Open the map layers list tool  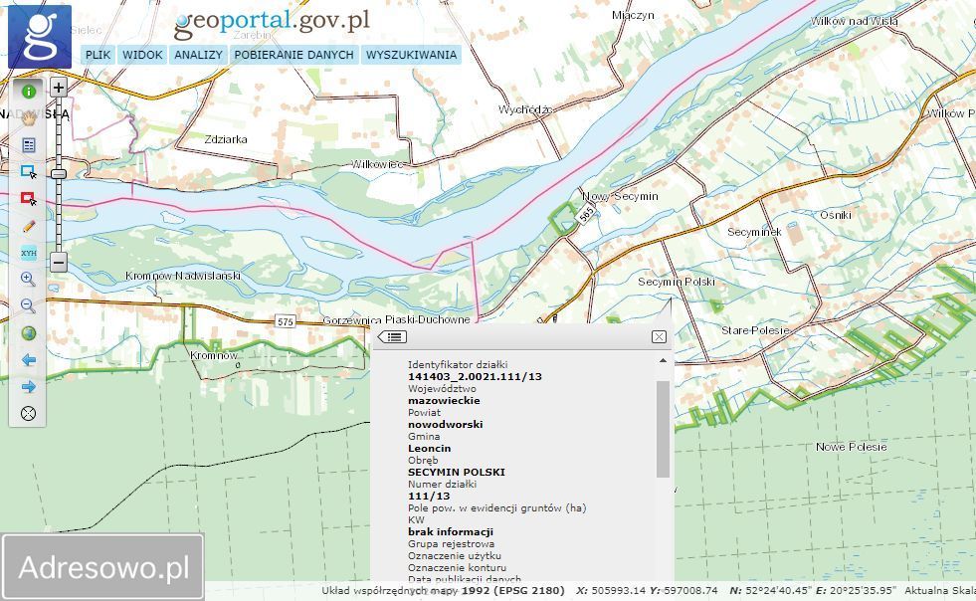(x=28, y=145)
